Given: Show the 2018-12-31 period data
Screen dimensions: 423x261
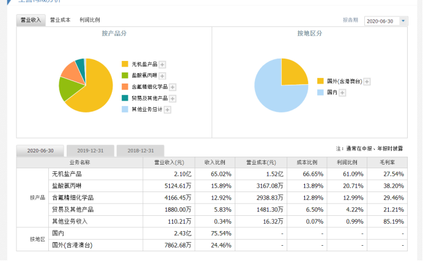Looking at the screenshot, I should point(140,151).
